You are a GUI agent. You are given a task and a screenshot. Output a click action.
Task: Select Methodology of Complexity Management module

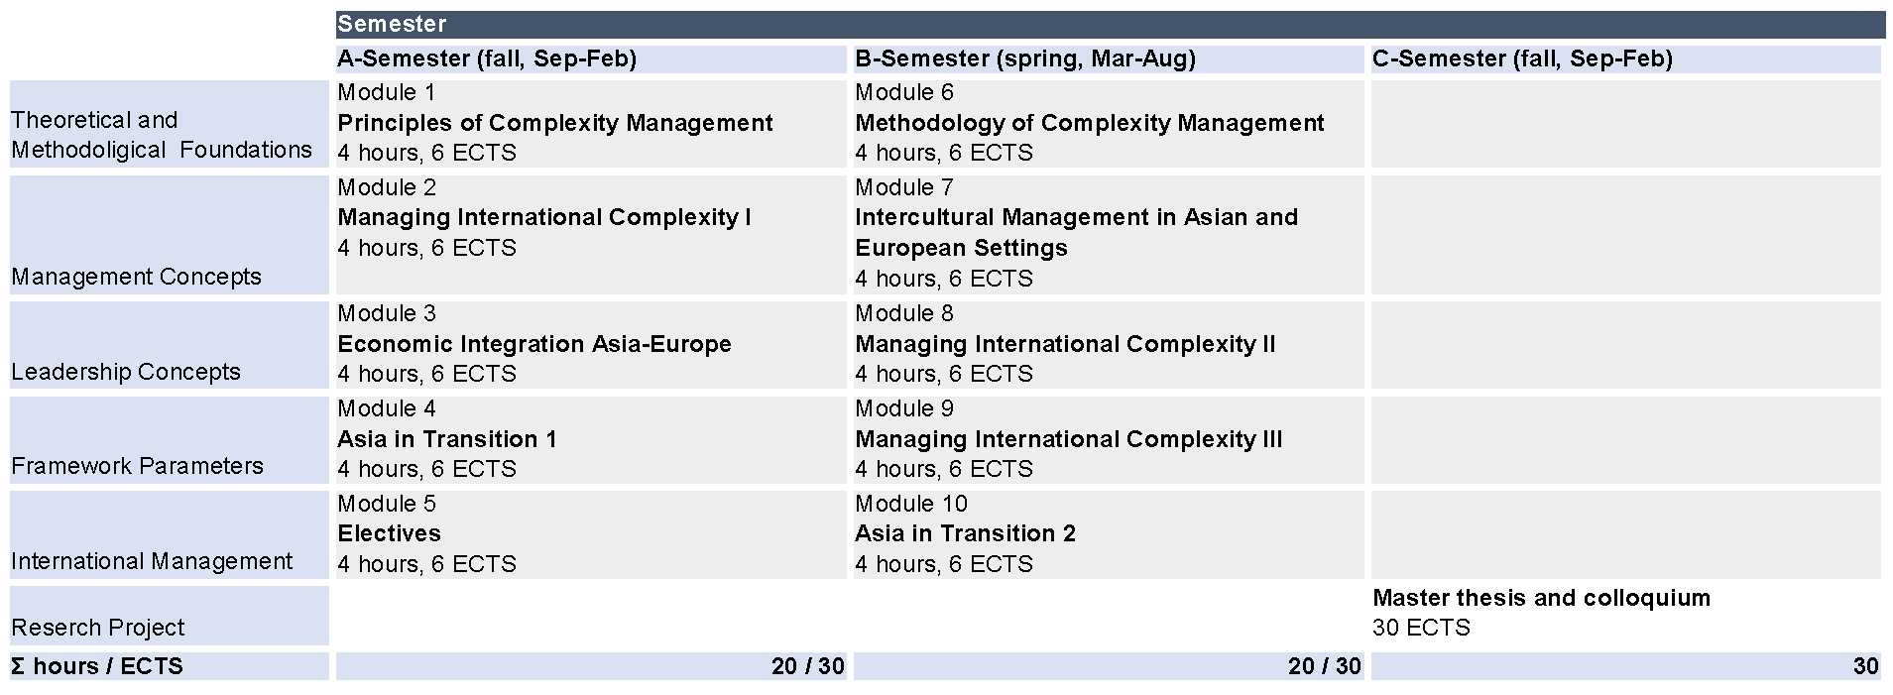[1109, 124]
